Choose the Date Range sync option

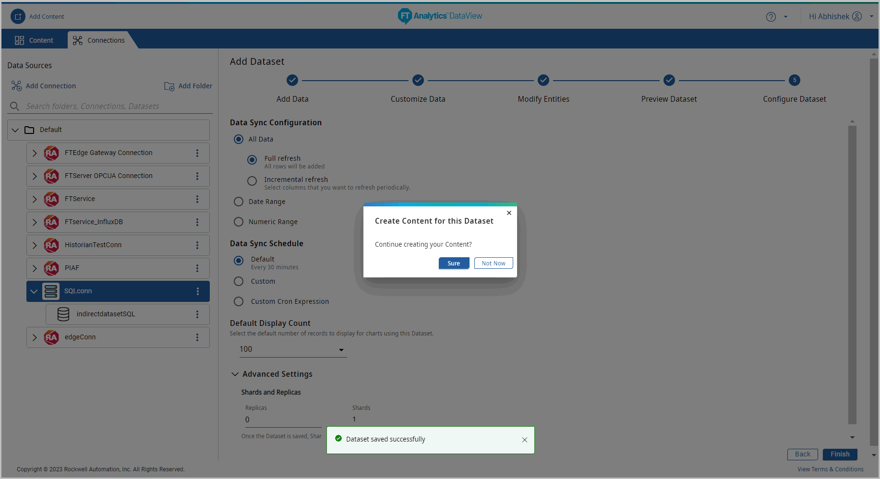point(239,202)
